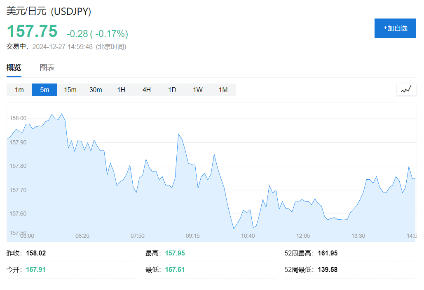Click the 13:30 time axis label
Viewport: 424px width, 290px height.
pyautogui.click(x=358, y=236)
